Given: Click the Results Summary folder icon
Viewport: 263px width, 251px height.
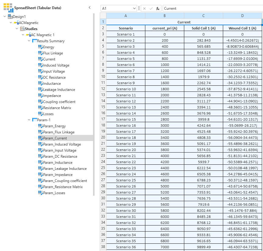Looking at the screenshot, I should [x=35, y=41].
